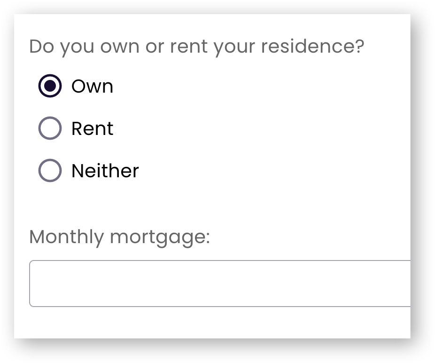Click the "Own" label text
Image resolution: width=435 pixels, height=363 pixels.
pyautogui.click(x=92, y=87)
